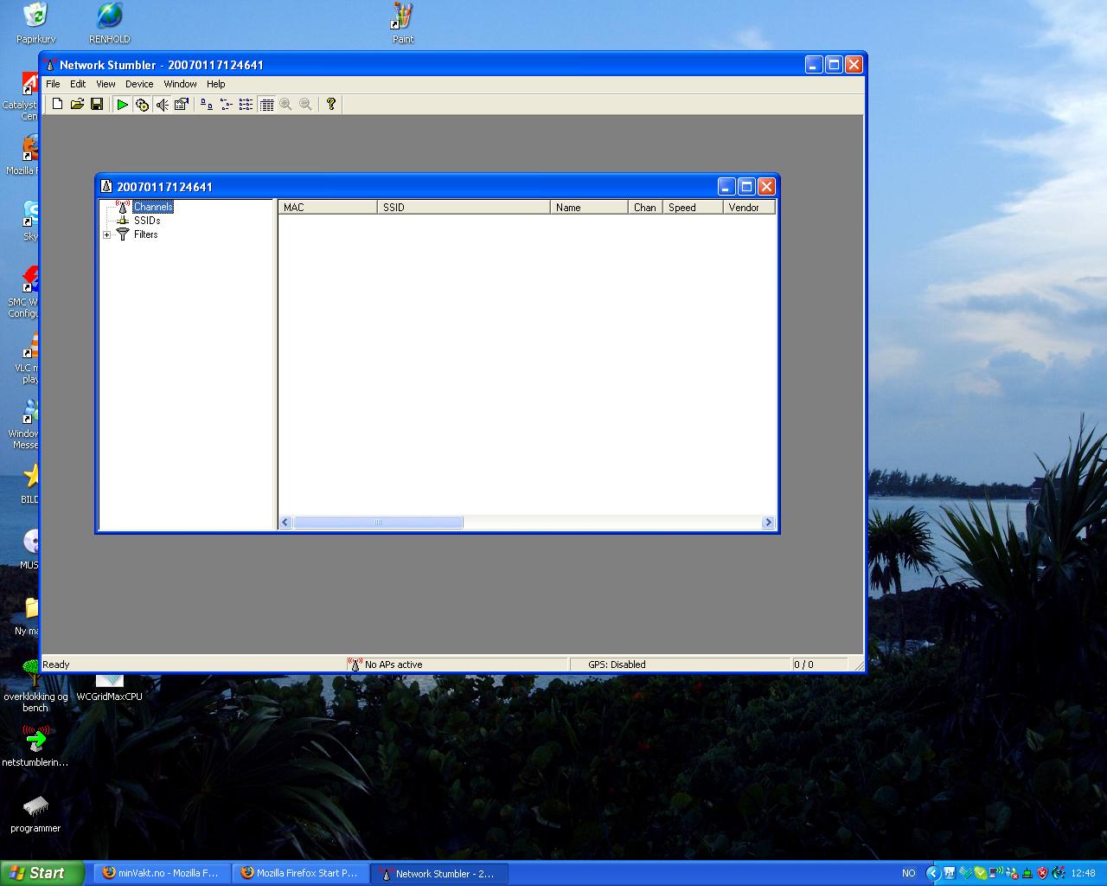Click the Skype tray icon
The height and width of the screenshot is (886, 1107).
pos(980,873)
